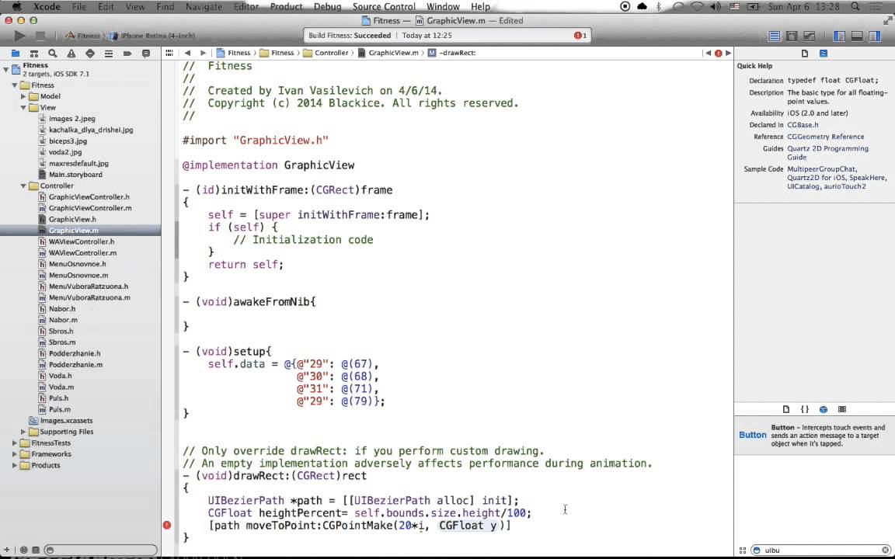Open Quartz 2D Programming Guide link
Screen dimensions: 895x559
827,153
